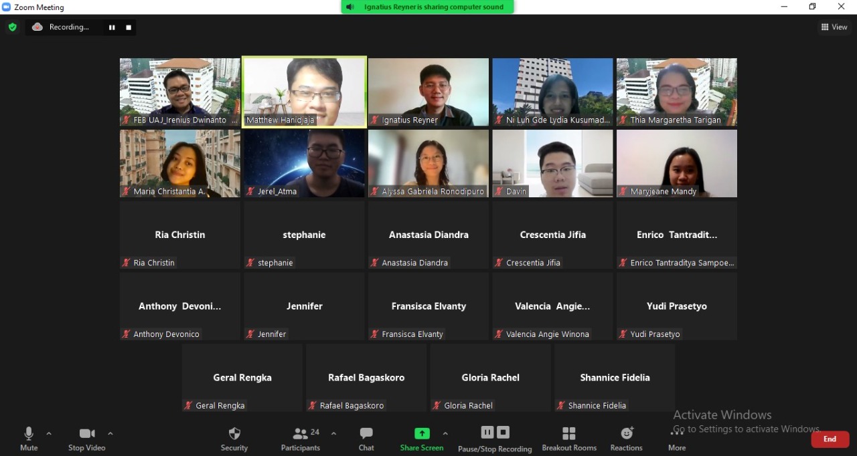Click muted mic icon beside Ria Christin's name
The image size is (857, 456).
point(126,263)
